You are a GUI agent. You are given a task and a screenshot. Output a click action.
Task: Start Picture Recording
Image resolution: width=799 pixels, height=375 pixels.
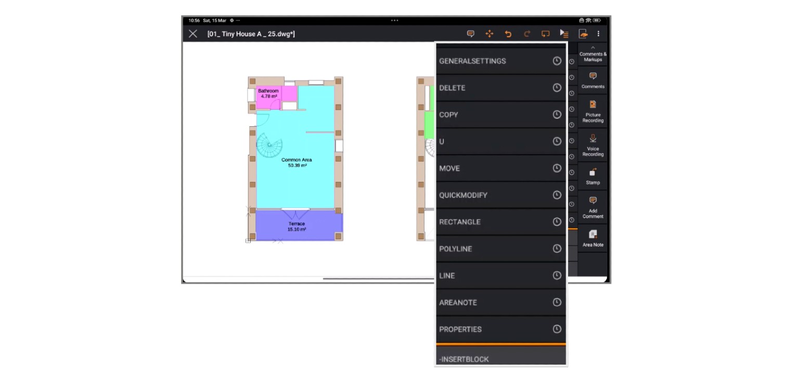coord(593,112)
